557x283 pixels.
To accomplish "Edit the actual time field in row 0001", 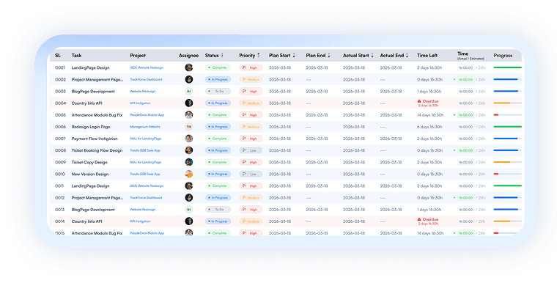I will (x=465, y=67).
